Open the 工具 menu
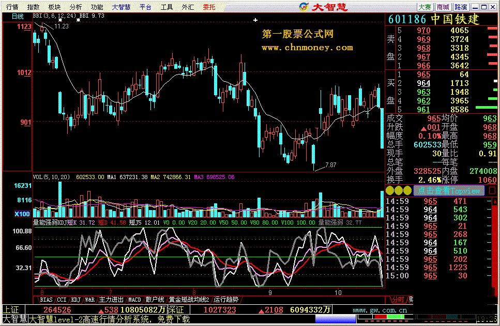The image size is (500, 326). [x=166, y=7]
